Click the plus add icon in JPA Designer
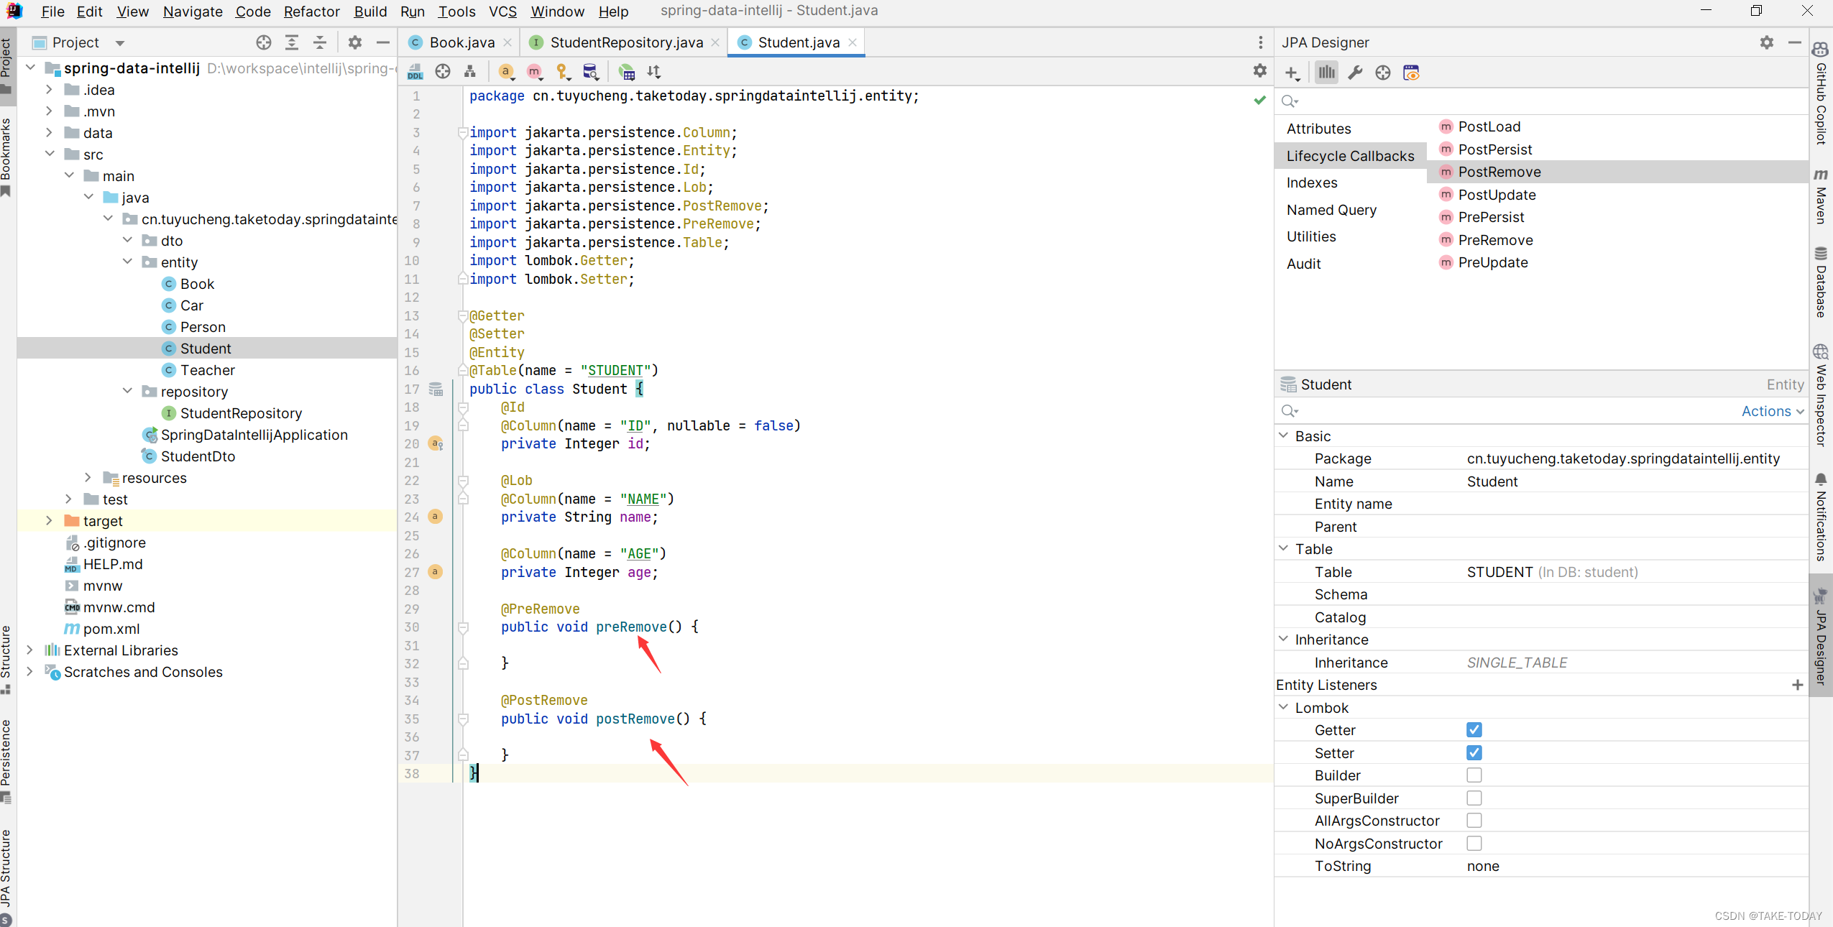 (1292, 73)
